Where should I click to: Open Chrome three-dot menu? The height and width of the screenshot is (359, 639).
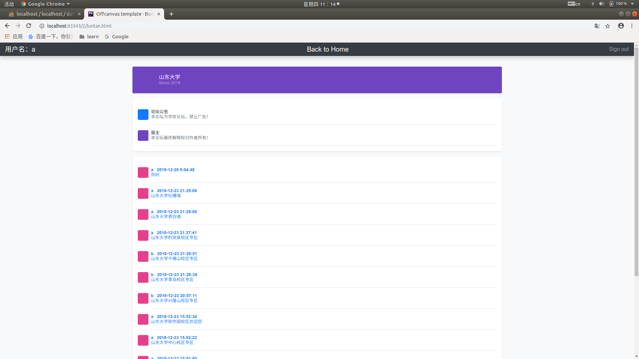click(632, 26)
